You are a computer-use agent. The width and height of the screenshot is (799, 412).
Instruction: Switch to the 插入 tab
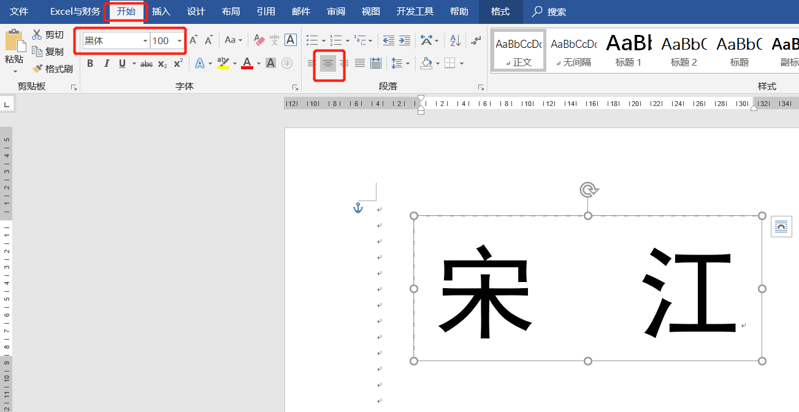pos(161,12)
